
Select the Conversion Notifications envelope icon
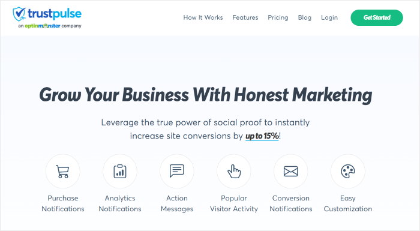[x=291, y=171]
